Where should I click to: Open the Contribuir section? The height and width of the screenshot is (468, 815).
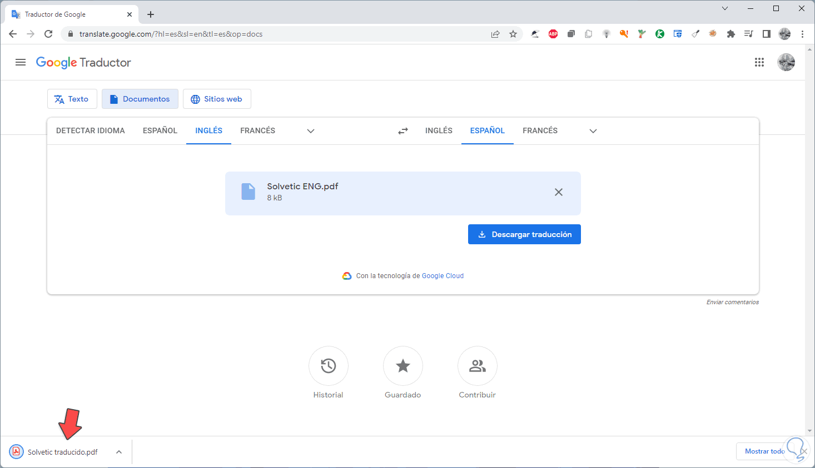(478, 366)
